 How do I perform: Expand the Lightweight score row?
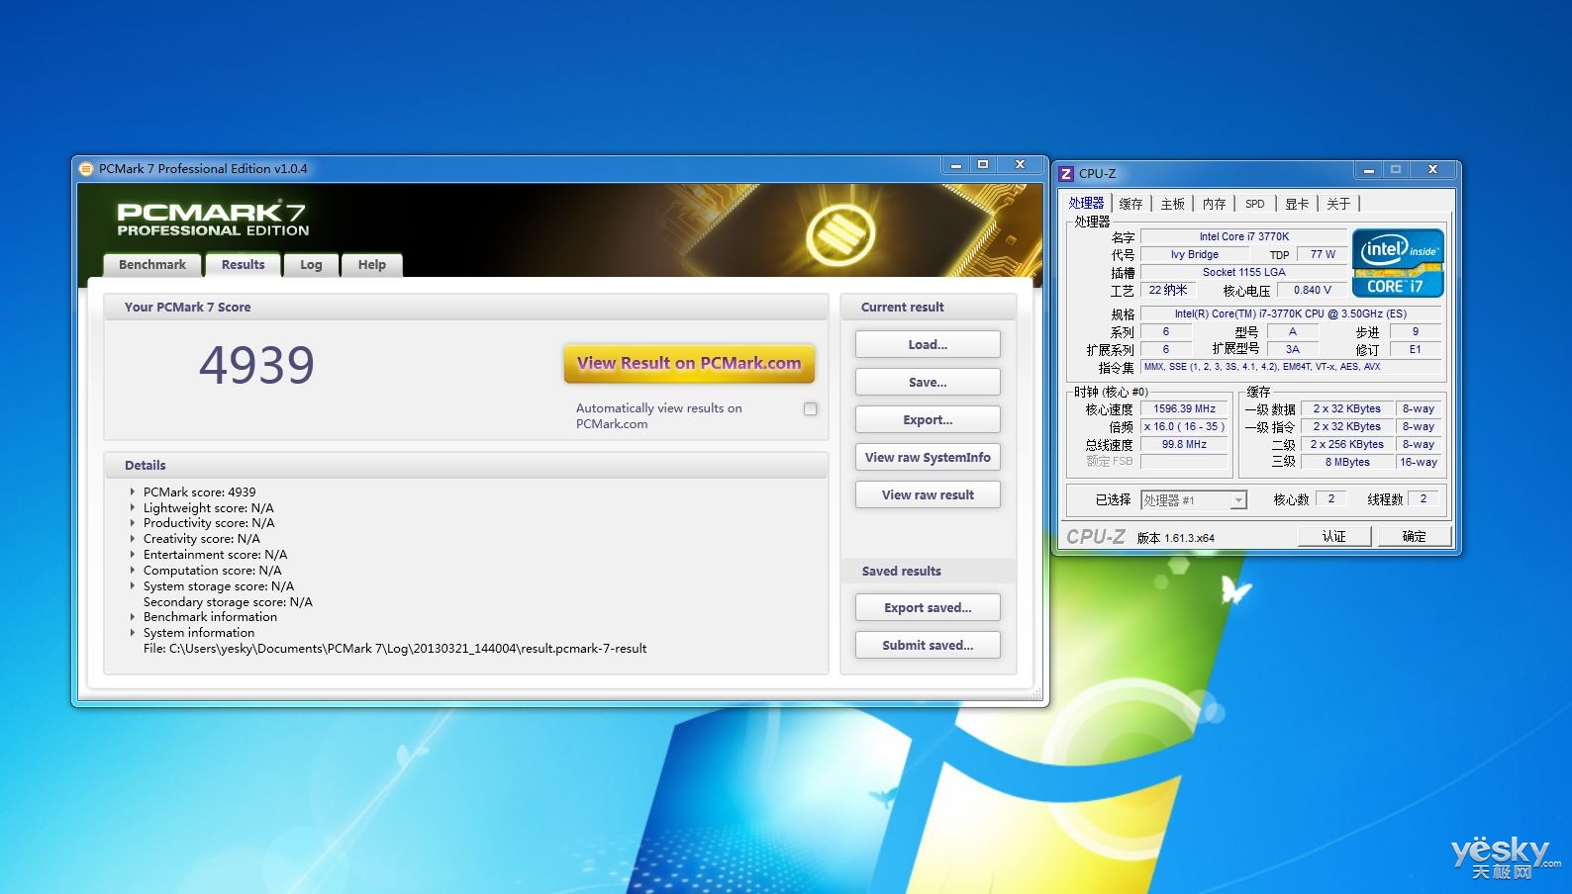(133, 507)
